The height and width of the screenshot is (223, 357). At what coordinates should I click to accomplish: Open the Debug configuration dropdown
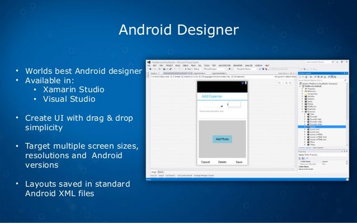pos(197,69)
